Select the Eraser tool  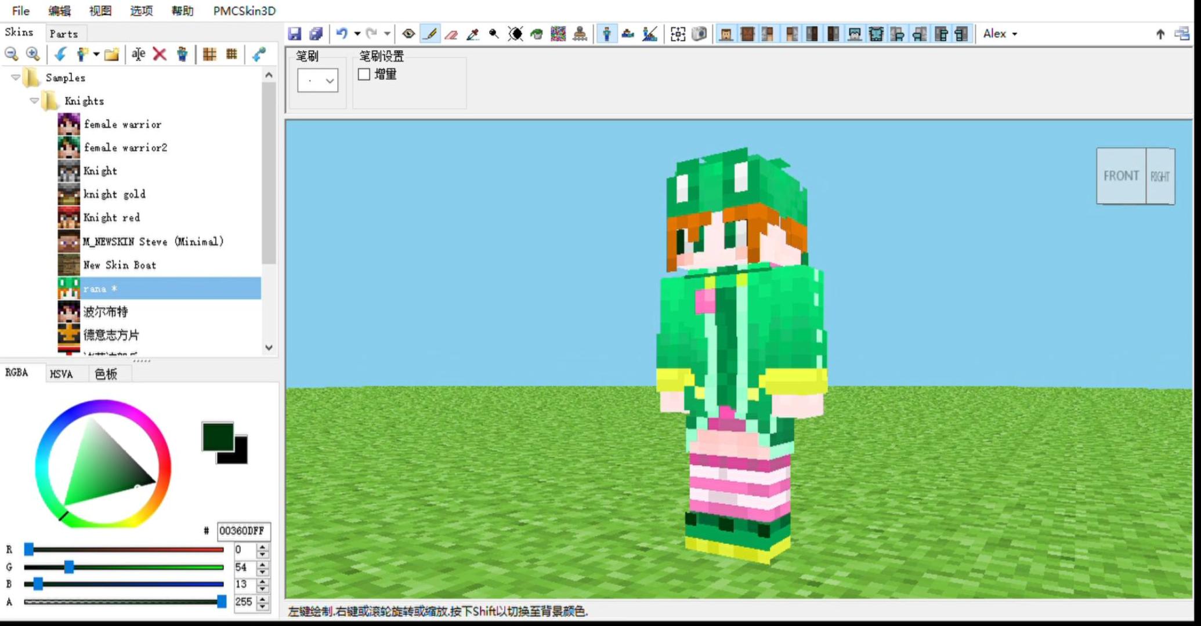point(451,34)
